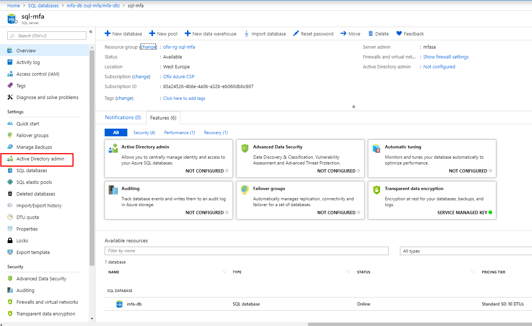The height and width of the screenshot is (326, 532).
Task: Open the Auditing feature card
Action: pos(169,200)
